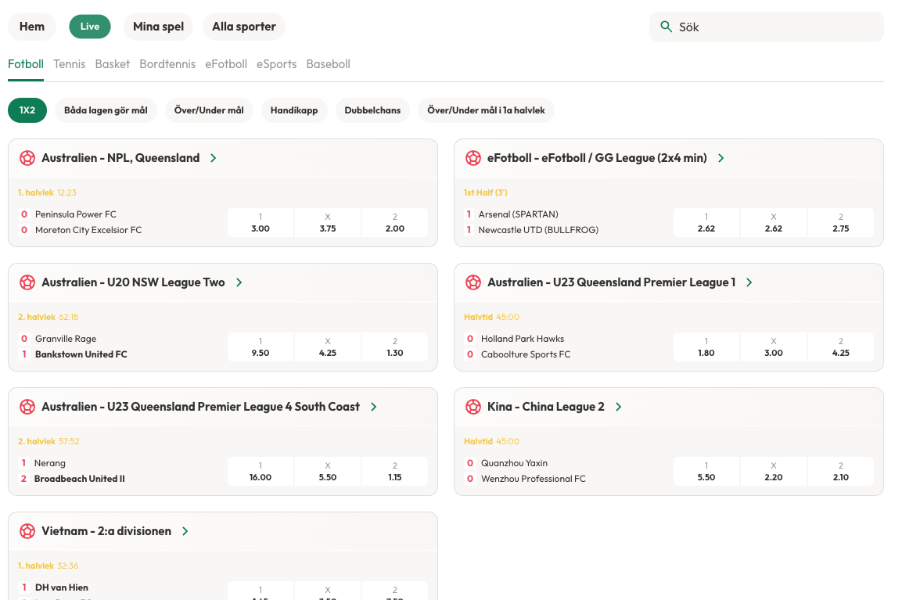Open the Alla sporter page
The width and height of the screenshot is (902, 600).
click(244, 27)
